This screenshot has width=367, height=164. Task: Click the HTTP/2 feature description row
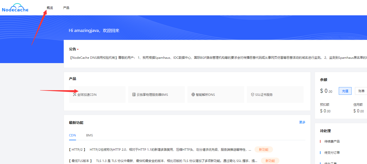click(x=160, y=149)
